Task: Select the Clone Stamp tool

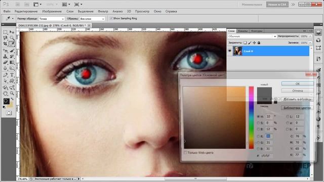Action: click(6, 56)
